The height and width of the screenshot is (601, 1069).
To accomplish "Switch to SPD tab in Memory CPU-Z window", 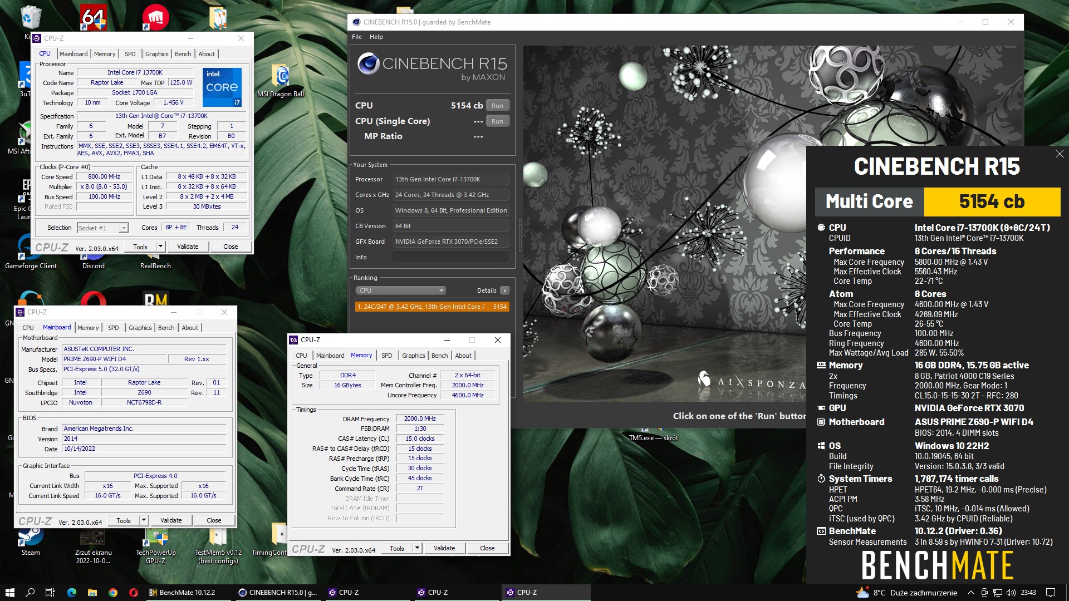I will click(387, 356).
